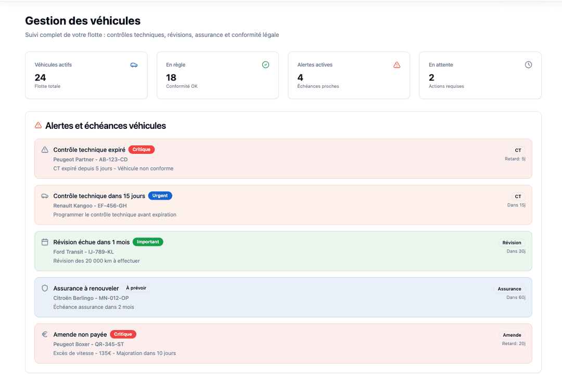The width and height of the screenshot is (562, 382).
Task: Click the CT tag on Peugeot Partner alert
Action: pyautogui.click(x=518, y=150)
